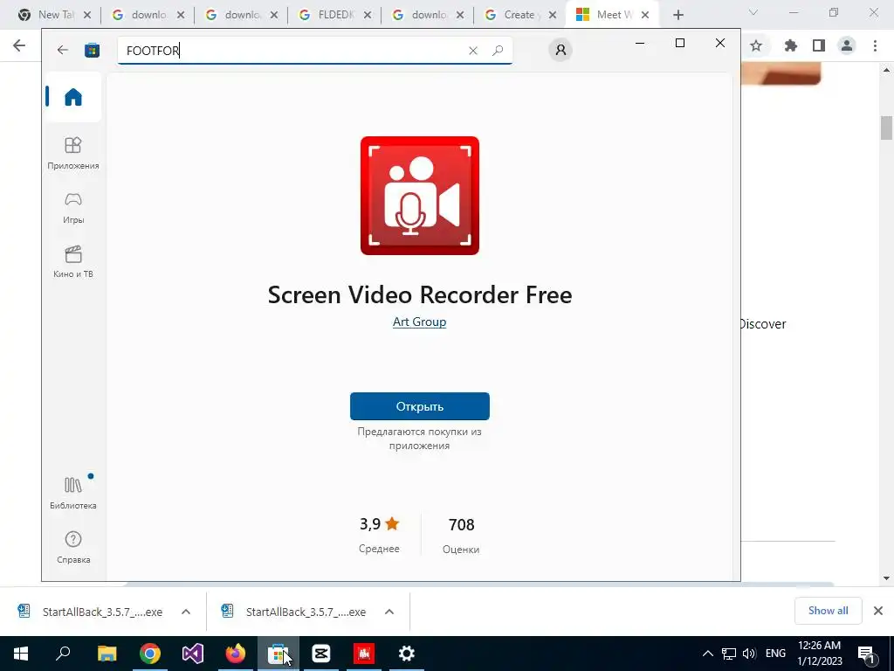Open red screen recorder taskbar icon

click(364, 654)
